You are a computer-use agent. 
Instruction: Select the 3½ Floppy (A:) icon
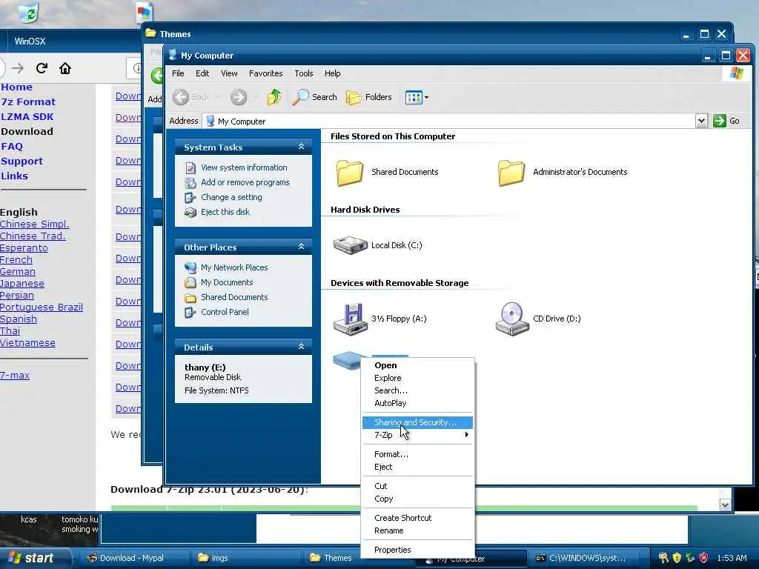click(350, 319)
